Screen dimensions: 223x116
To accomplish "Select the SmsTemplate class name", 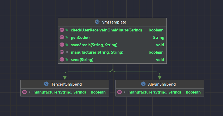I will (x=114, y=22).
